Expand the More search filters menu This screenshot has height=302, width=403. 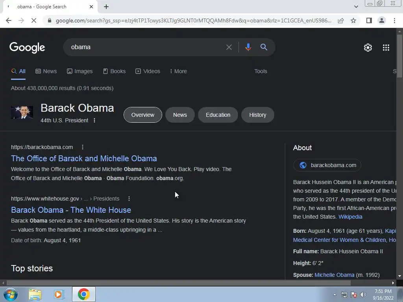click(x=178, y=72)
